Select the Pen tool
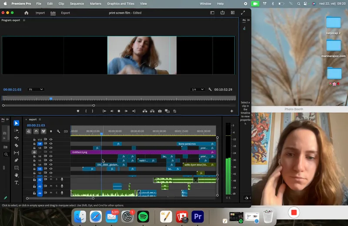Screen dimensions: 348x226 [16, 160]
